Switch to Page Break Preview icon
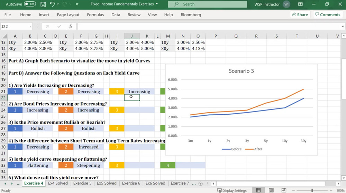The height and width of the screenshot is (193, 346). (284, 190)
